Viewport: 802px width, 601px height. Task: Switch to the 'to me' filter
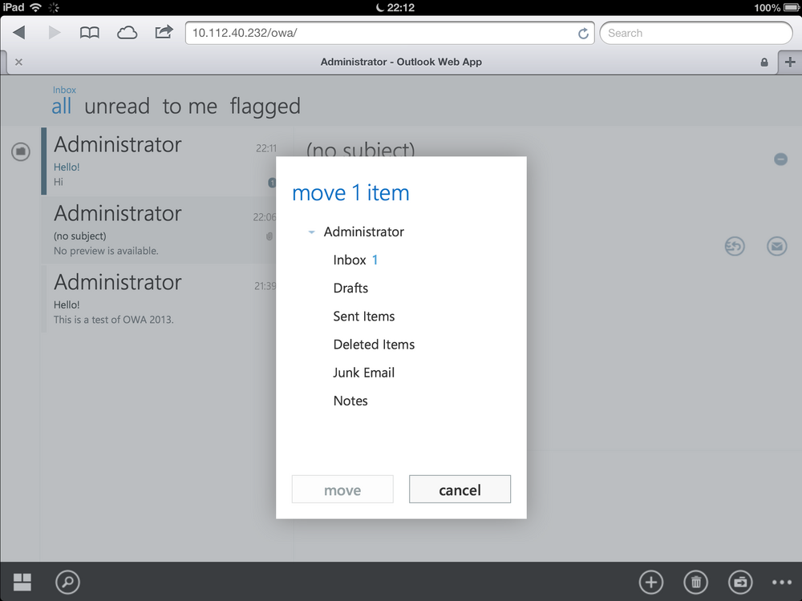[190, 107]
